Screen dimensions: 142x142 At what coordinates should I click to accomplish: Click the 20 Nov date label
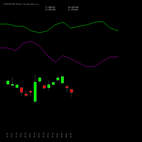pyautogui.click(x=25, y=135)
